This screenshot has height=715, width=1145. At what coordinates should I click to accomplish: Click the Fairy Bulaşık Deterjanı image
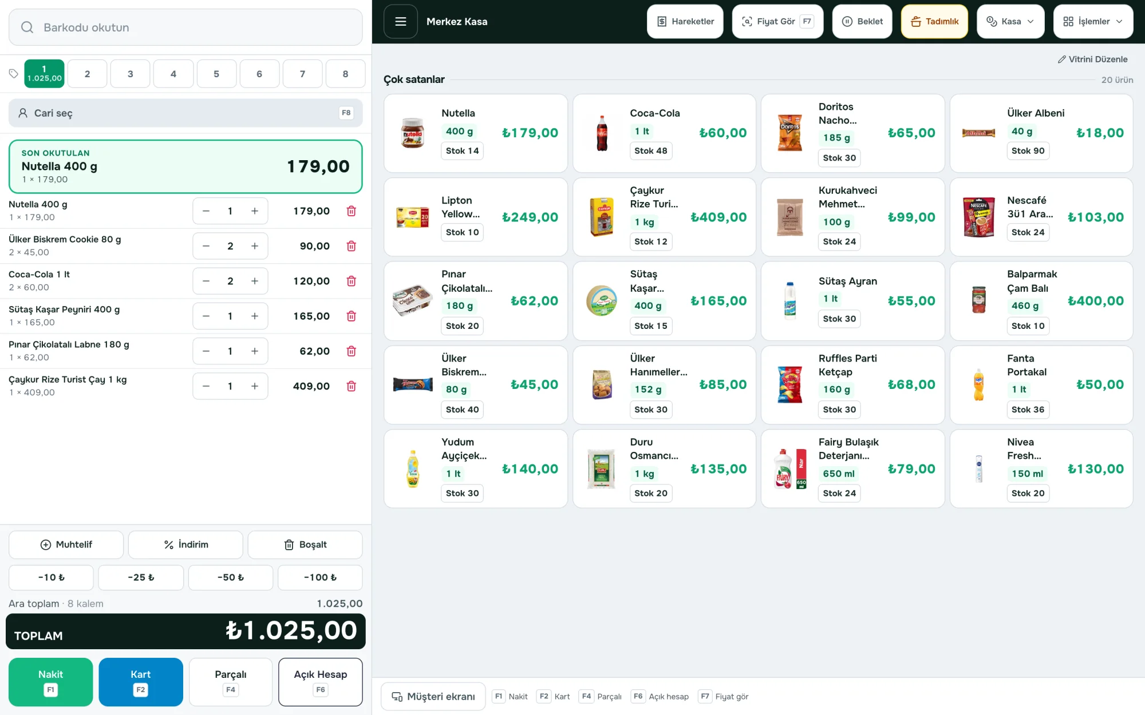coord(790,469)
